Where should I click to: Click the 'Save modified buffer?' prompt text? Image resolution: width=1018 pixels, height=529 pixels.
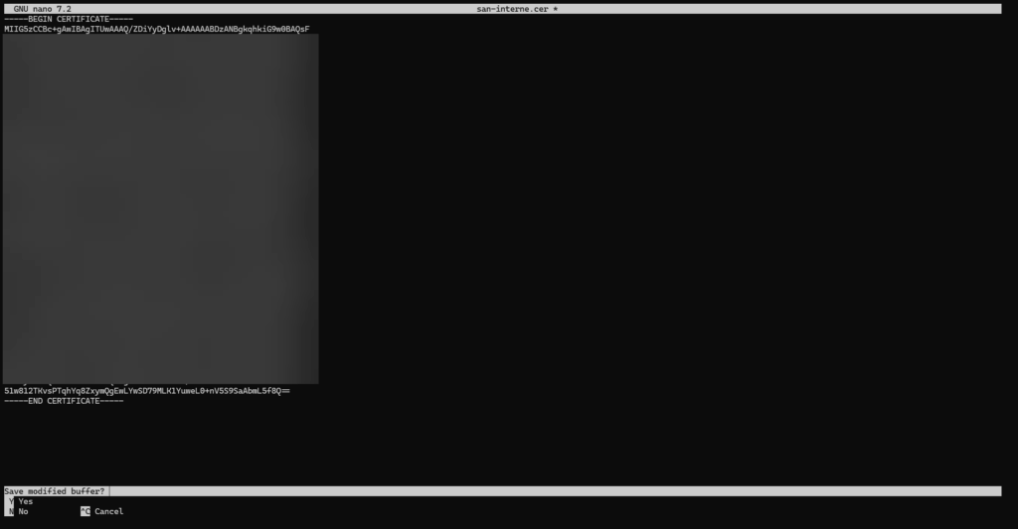54,491
